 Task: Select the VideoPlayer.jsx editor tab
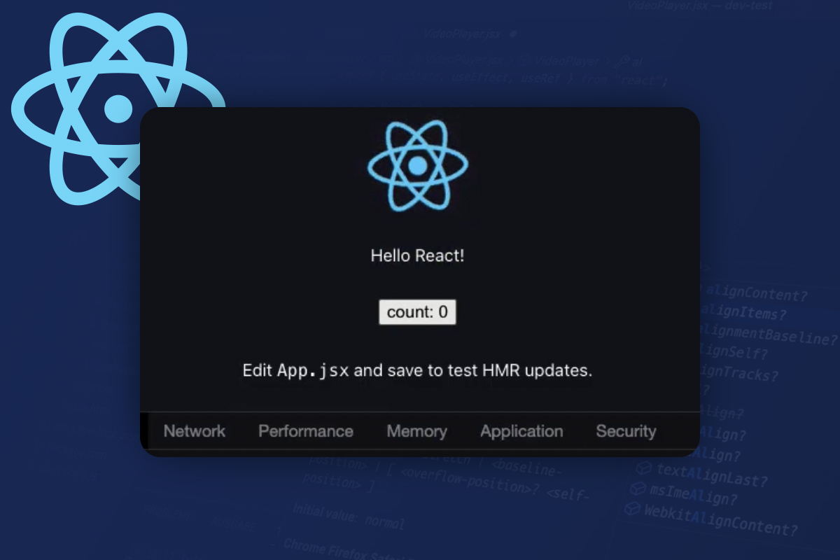point(461,34)
